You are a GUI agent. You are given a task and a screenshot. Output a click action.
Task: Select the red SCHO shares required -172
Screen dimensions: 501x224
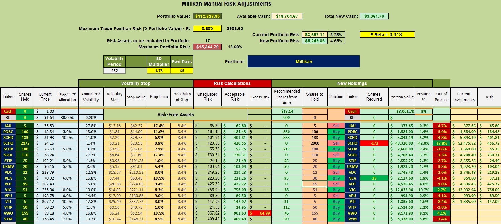coord(374,143)
